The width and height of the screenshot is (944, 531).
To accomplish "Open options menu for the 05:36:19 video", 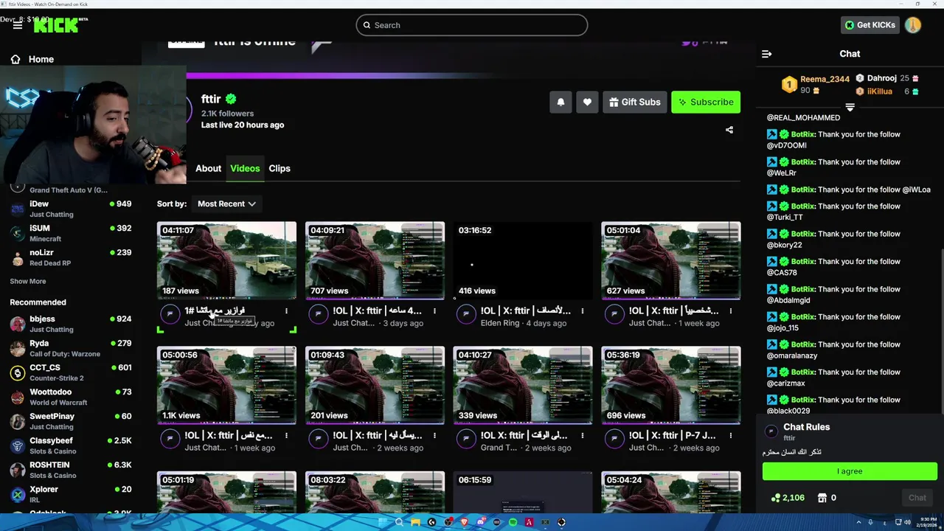I will pyautogui.click(x=731, y=436).
